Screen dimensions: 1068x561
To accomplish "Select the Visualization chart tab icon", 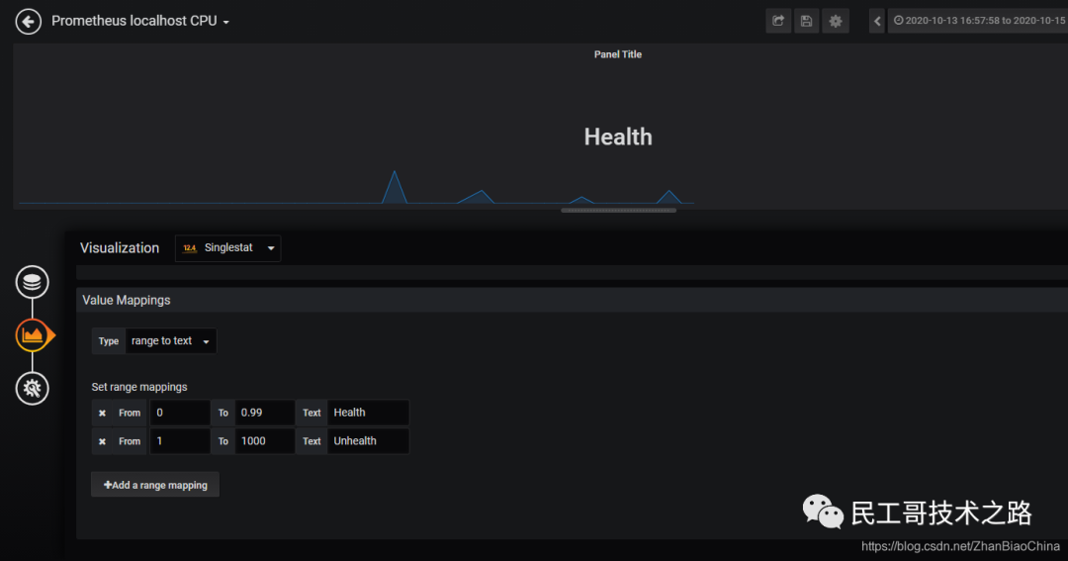I will pos(32,334).
